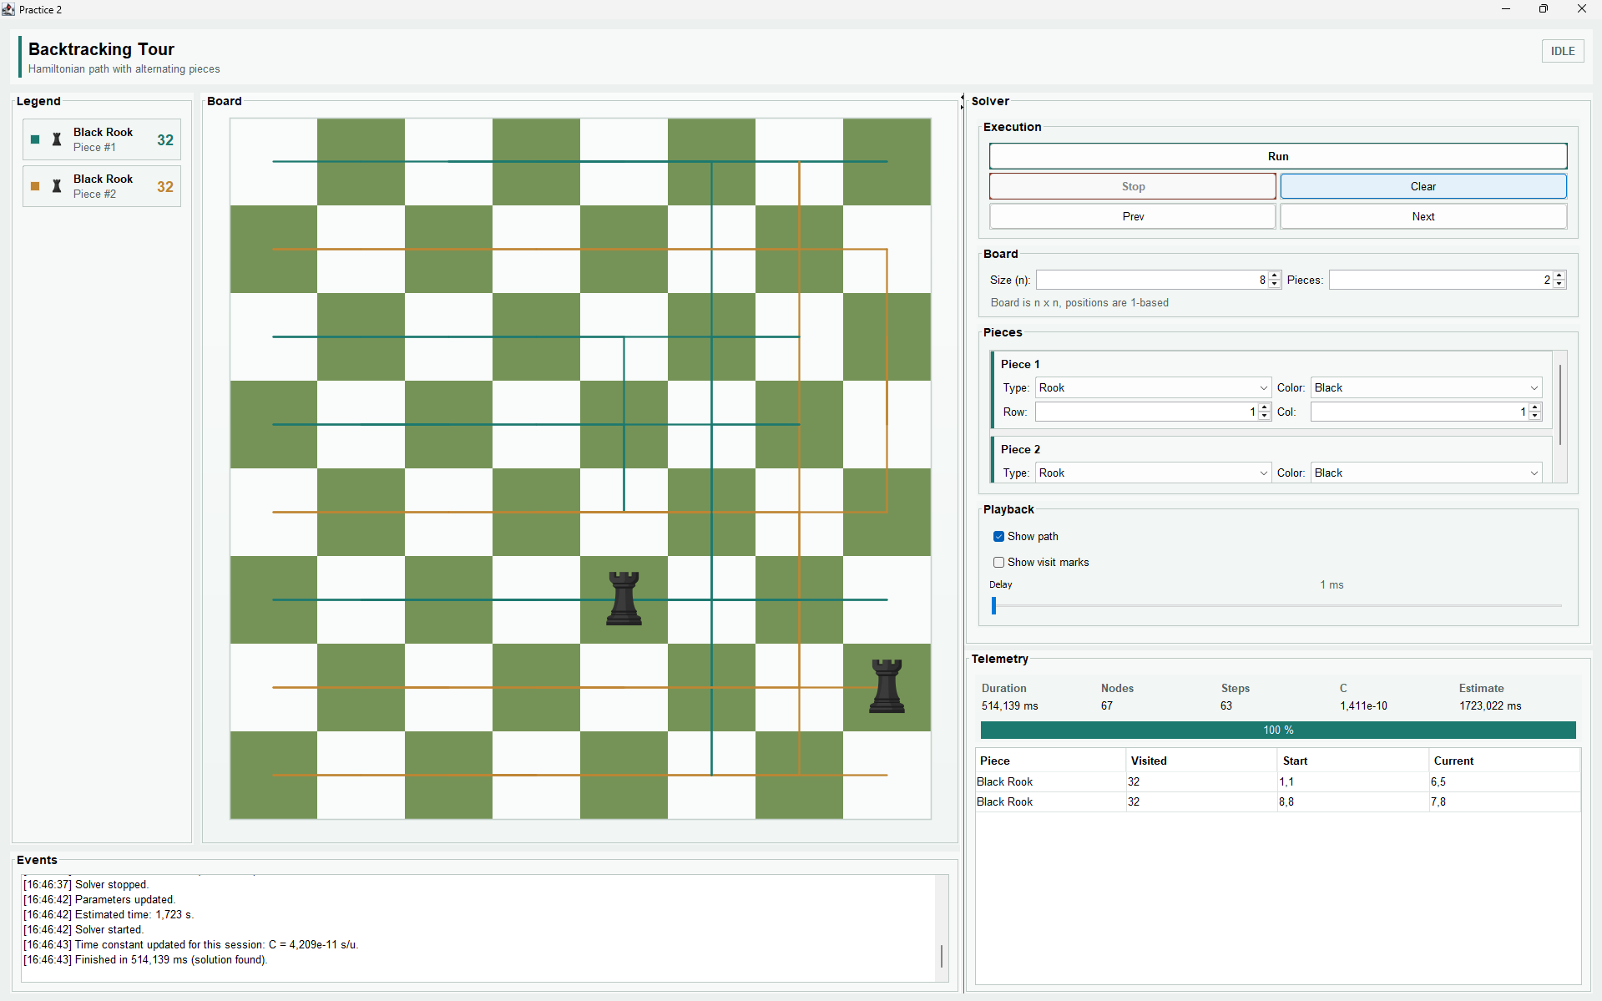Decrease the Pieces count spinner
The image size is (1602, 1001).
pos(1559,284)
